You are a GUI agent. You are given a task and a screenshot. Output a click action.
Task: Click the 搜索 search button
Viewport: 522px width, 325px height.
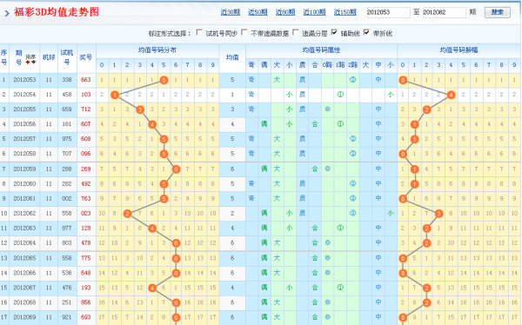point(498,12)
